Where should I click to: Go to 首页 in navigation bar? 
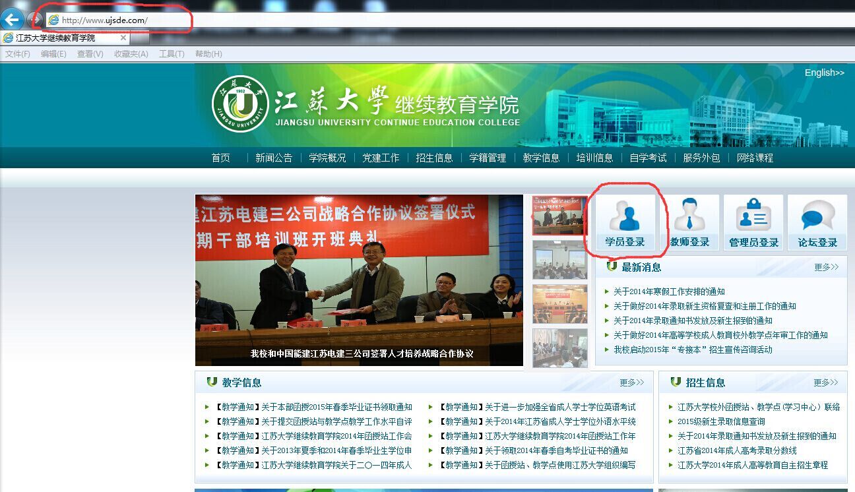221,158
